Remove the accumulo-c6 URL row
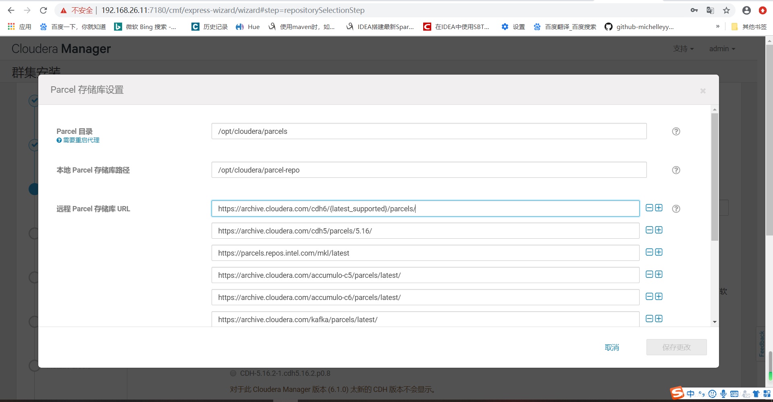773x402 pixels. 649,296
